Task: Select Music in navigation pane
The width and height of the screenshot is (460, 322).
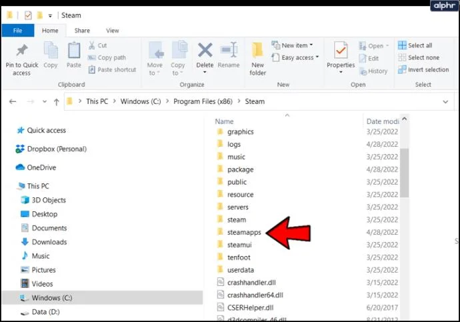Action: (35, 256)
